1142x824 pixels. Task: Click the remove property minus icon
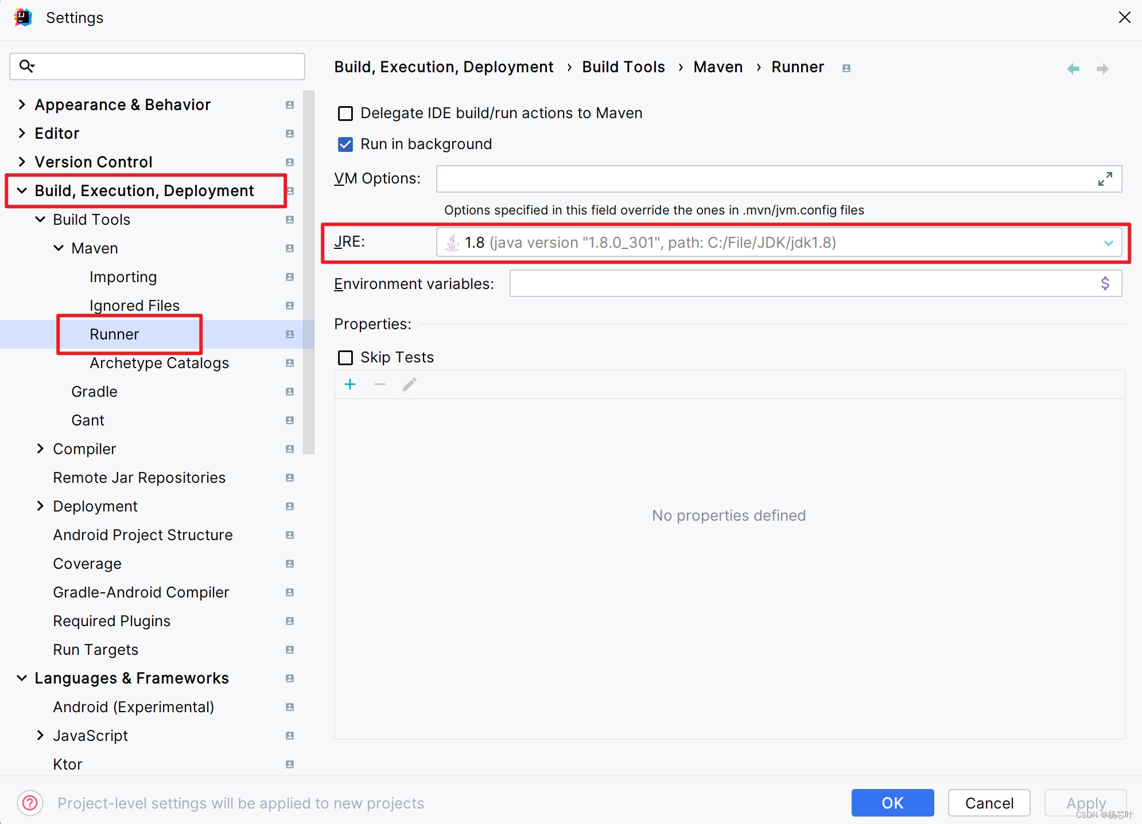[380, 384]
